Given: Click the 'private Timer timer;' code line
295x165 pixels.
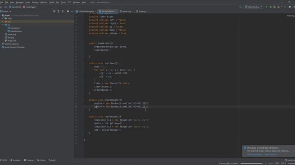Looking at the screenshot, I should (x=101, y=16).
